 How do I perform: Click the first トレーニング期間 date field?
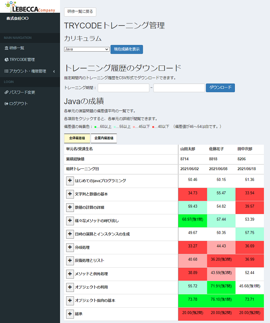click(x=123, y=87)
